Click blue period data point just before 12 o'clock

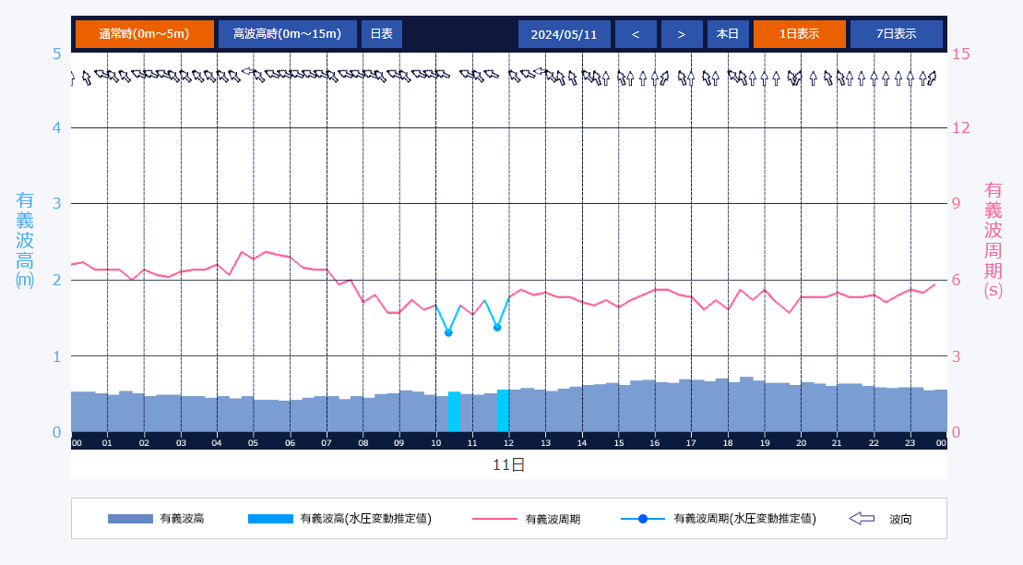coord(497,328)
